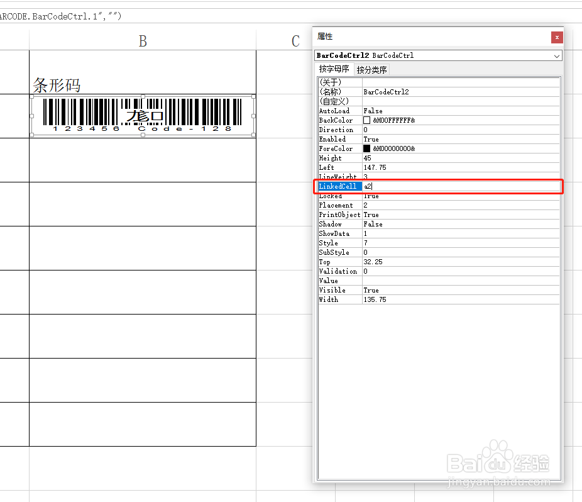This screenshot has width=582, height=502.
Task: Click the BackColor white color swatch
Action: (366, 120)
